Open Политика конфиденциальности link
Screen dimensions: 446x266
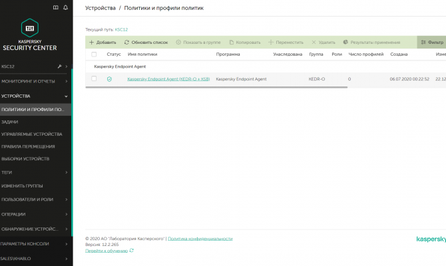point(200,239)
